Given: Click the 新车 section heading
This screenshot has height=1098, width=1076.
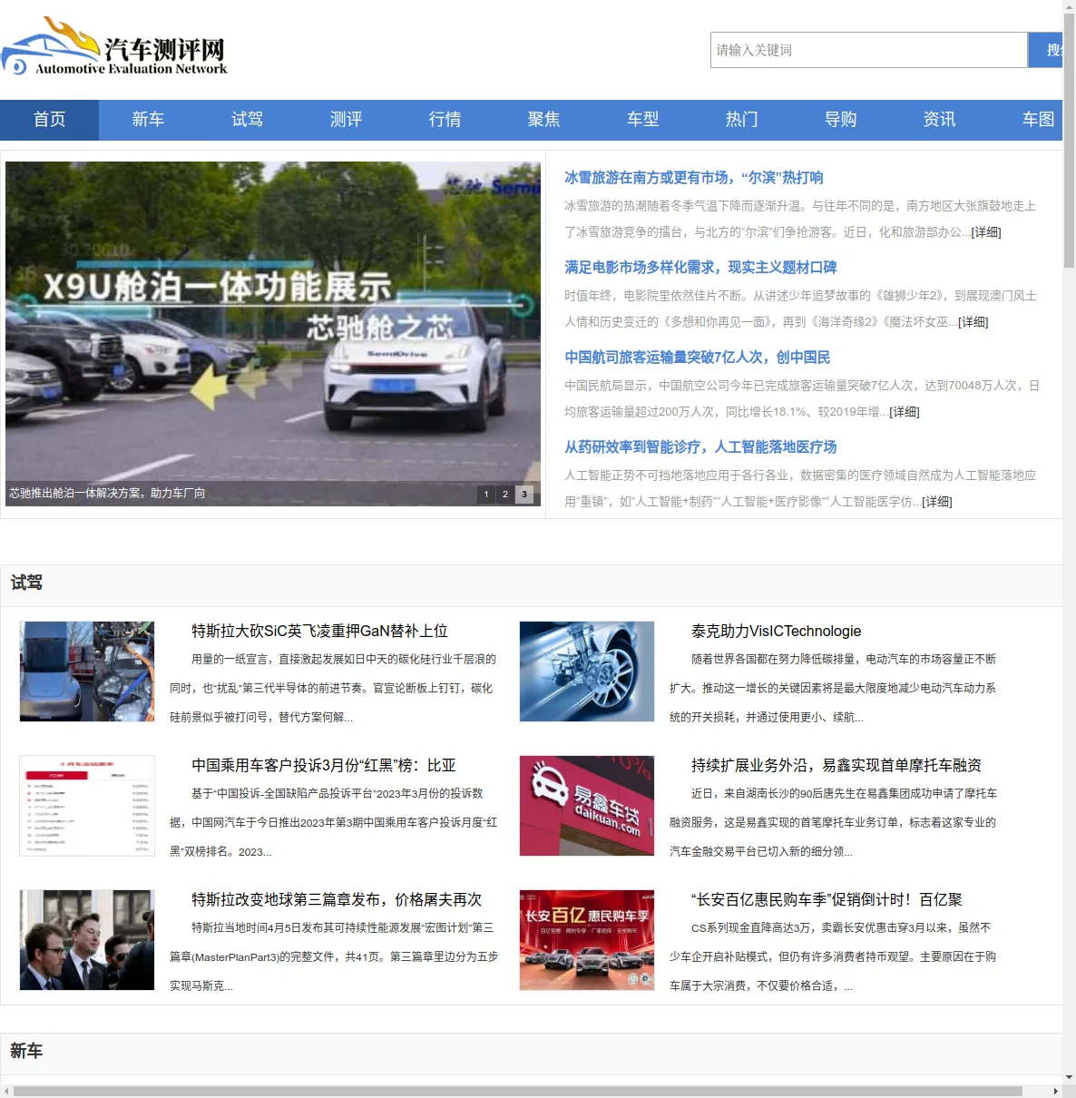Looking at the screenshot, I should click(x=26, y=1052).
